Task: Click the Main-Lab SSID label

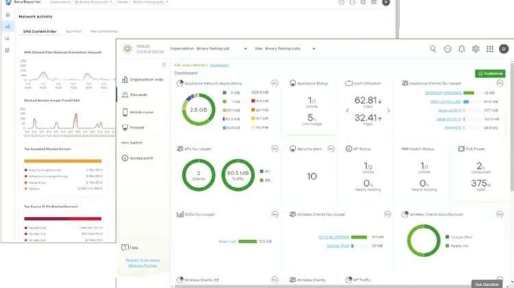Action: (x=228, y=241)
